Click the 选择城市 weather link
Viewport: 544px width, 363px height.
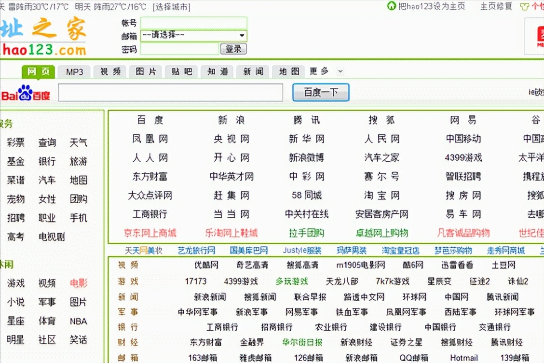pos(172,7)
